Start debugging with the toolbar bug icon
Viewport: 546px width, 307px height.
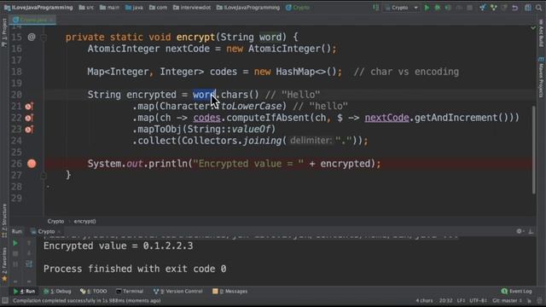pyautogui.click(x=438, y=8)
